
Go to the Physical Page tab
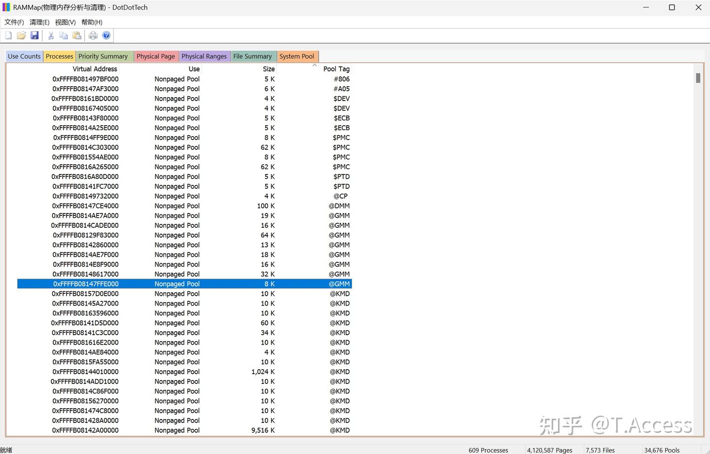pos(156,56)
